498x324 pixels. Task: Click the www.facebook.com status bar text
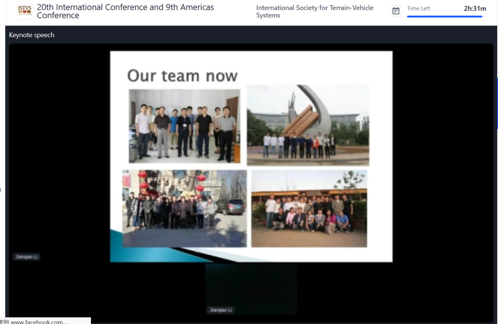click(x=39, y=322)
